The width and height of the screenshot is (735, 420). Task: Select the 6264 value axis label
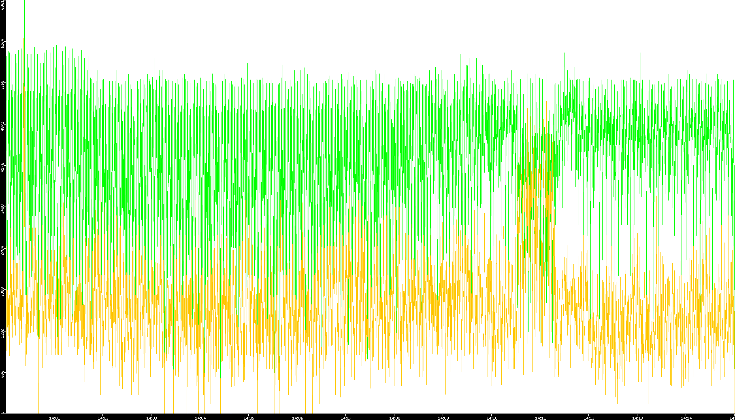(3, 44)
